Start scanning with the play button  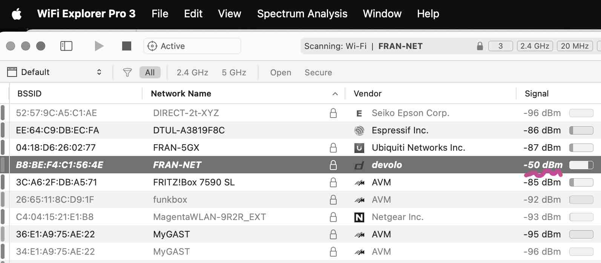pos(99,46)
